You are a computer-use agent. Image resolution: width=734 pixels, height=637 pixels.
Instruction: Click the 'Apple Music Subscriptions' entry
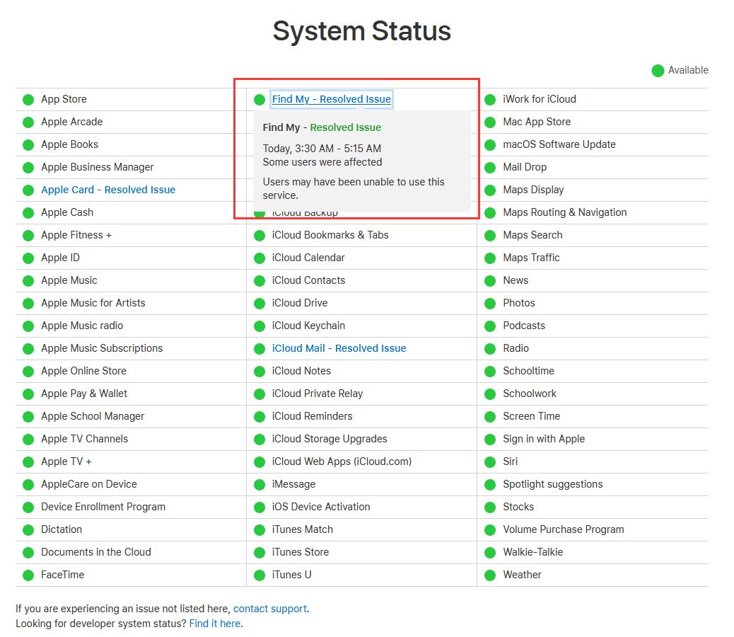click(x=102, y=348)
